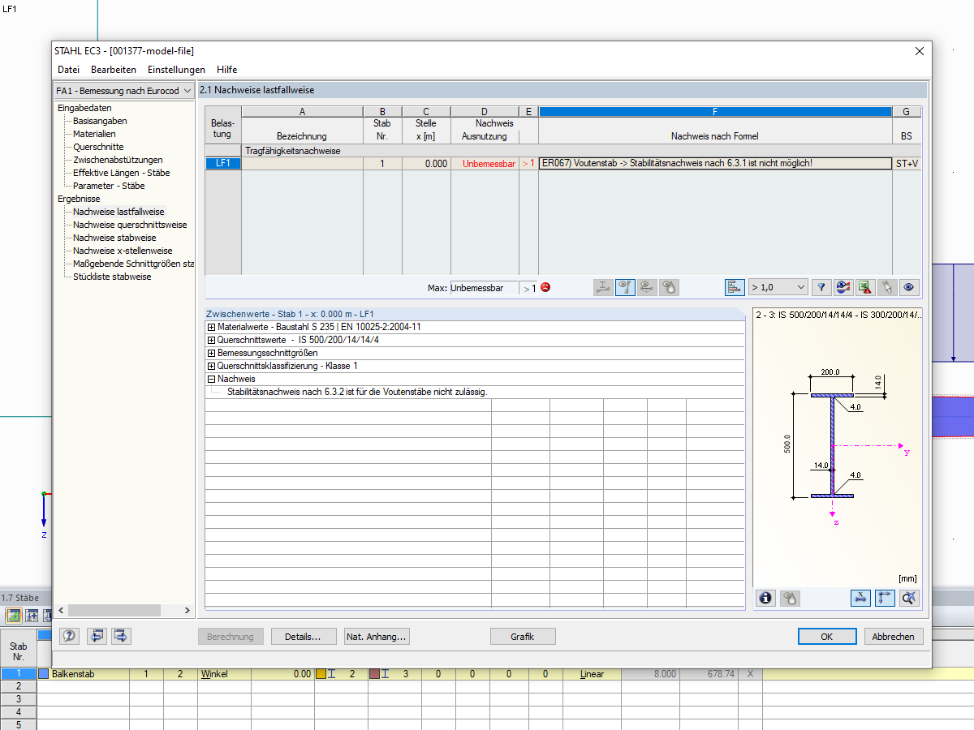
Task: Collapse the Nachweis row
Action: (212, 380)
